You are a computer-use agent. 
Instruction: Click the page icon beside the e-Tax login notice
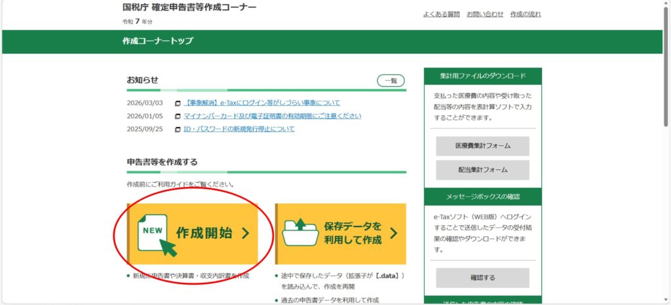coord(178,103)
